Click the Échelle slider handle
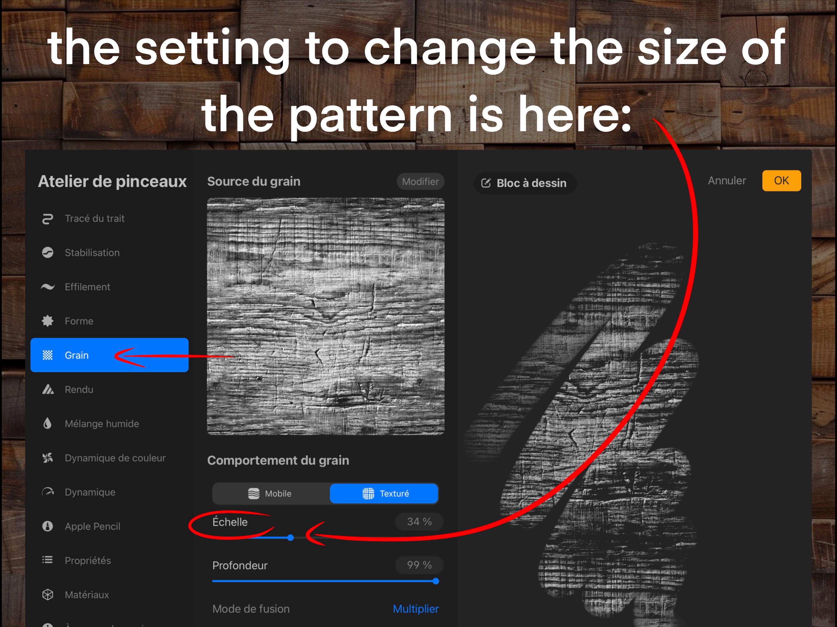Image resolution: width=837 pixels, height=627 pixels. [x=290, y=538]
